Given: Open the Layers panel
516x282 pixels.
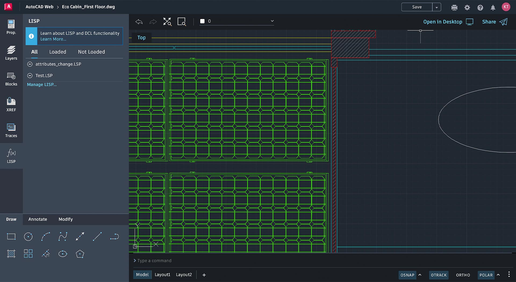Looking at the screenshot, I should (x=11, y=53).
